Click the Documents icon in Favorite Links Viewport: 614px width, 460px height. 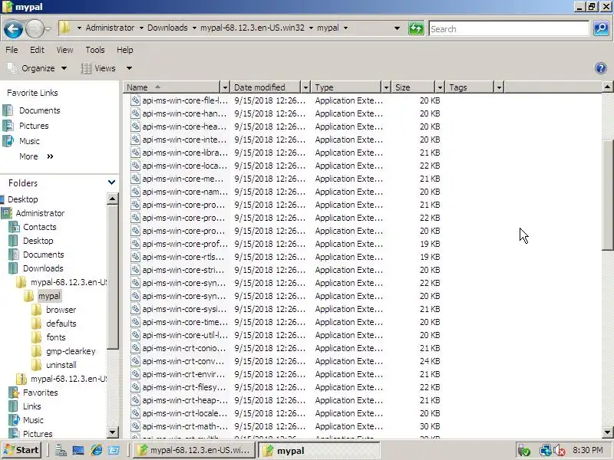click(8, 110)
